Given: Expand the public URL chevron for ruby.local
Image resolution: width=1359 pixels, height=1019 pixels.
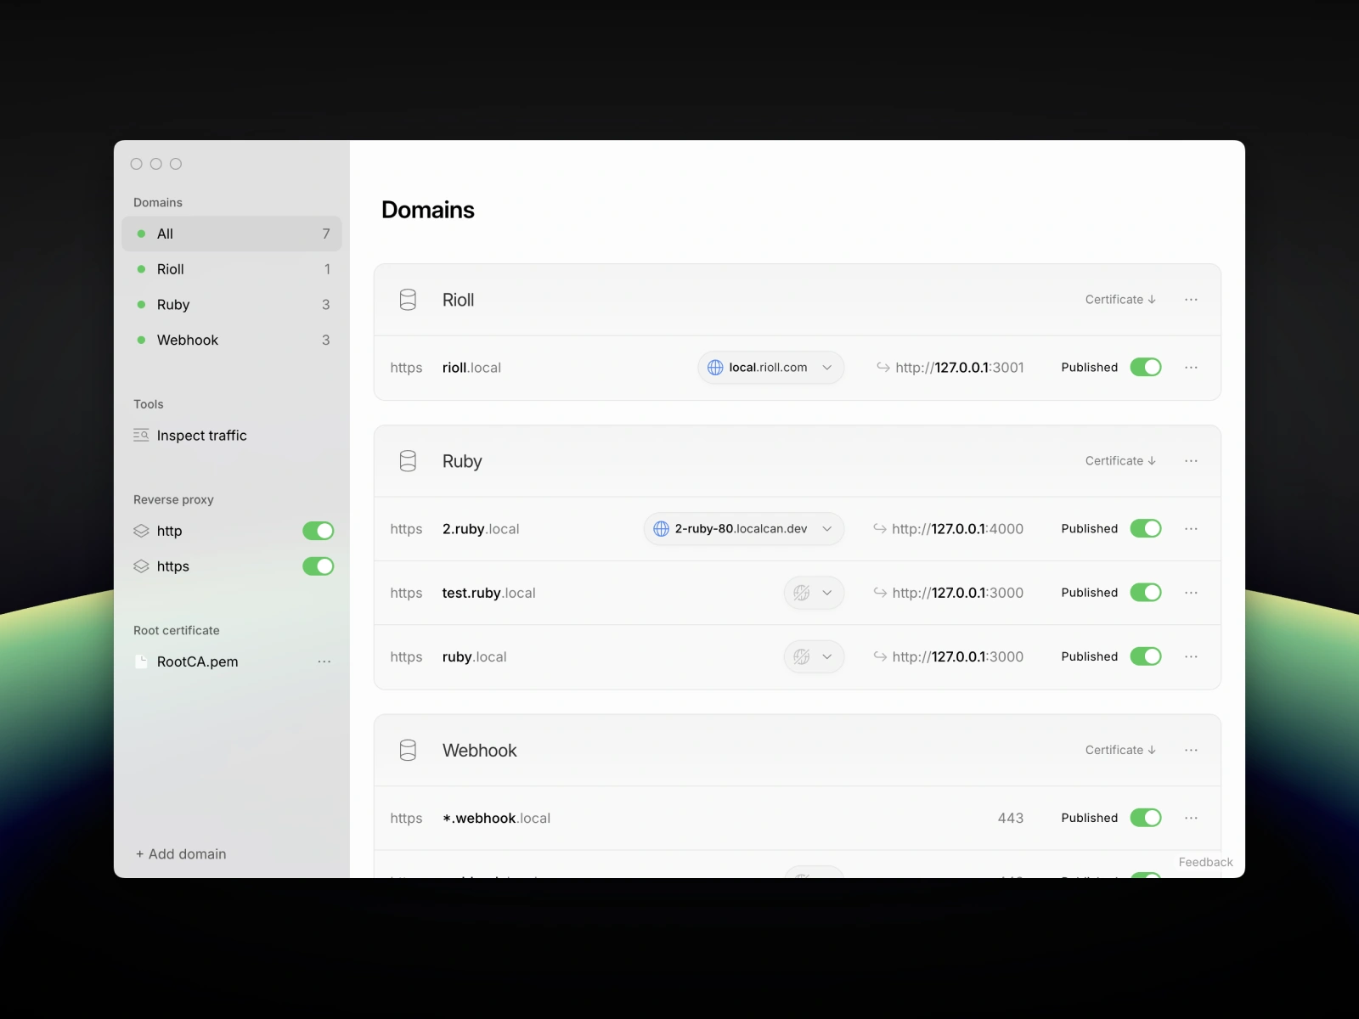Looking at the screenshot, I should point(826,656).
